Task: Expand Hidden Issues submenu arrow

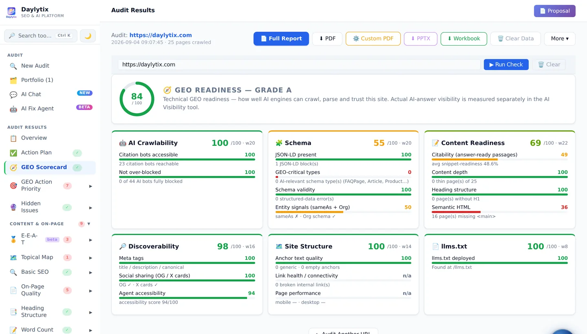Action: click(x=90, y=208)
